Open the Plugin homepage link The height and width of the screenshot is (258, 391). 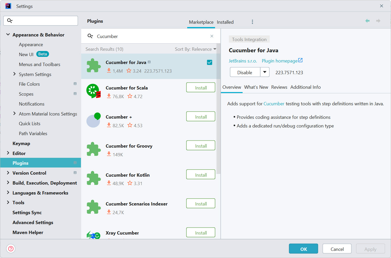[280, 61]
